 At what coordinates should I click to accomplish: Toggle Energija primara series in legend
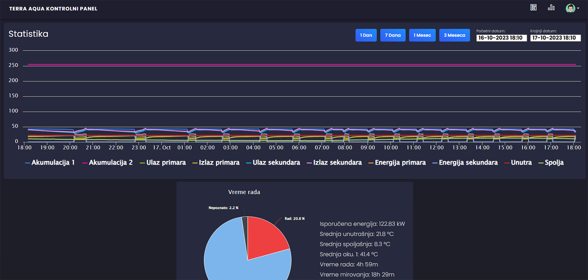(397, 162)
